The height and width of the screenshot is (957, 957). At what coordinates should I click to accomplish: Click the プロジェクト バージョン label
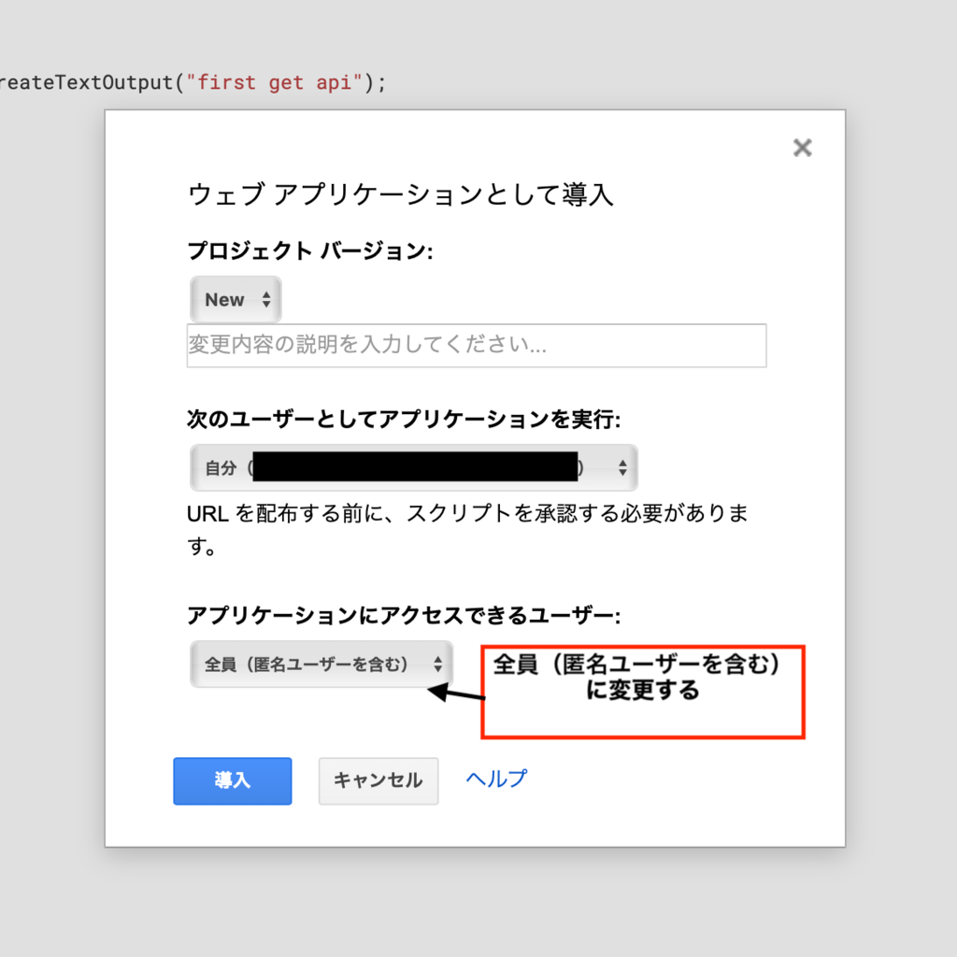(x=310, y=250)
